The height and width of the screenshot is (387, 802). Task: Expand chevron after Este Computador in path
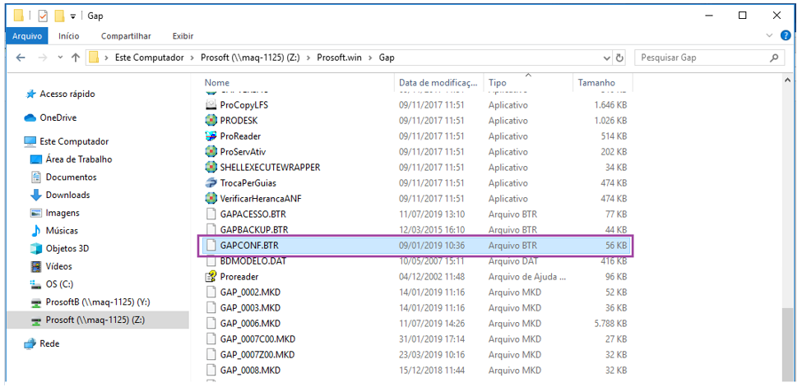[x=192, y=58]
